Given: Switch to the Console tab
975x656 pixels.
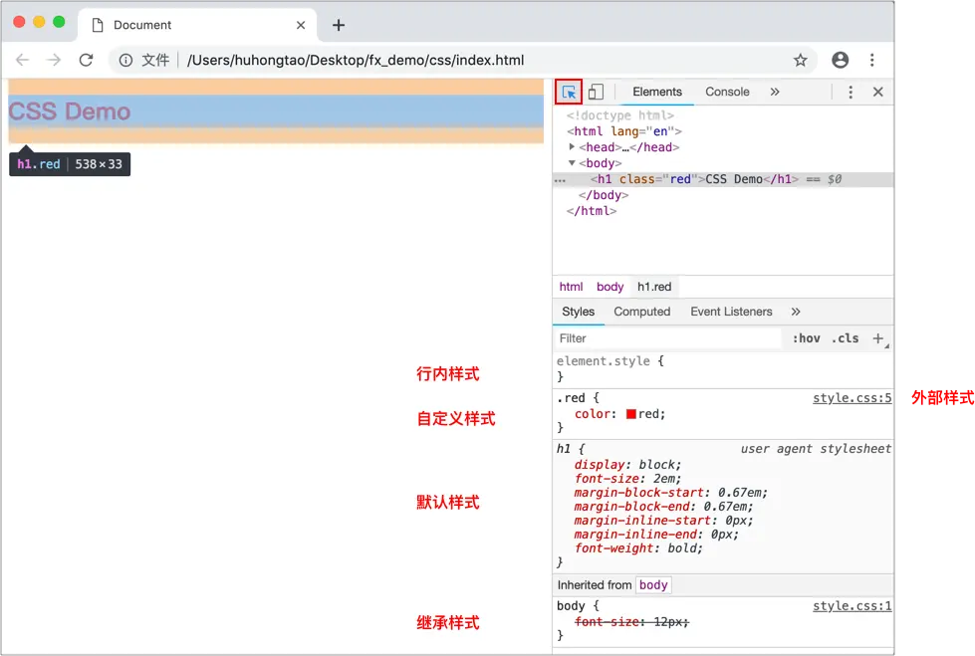Looking at the screenshot, I should pos(727,91).
